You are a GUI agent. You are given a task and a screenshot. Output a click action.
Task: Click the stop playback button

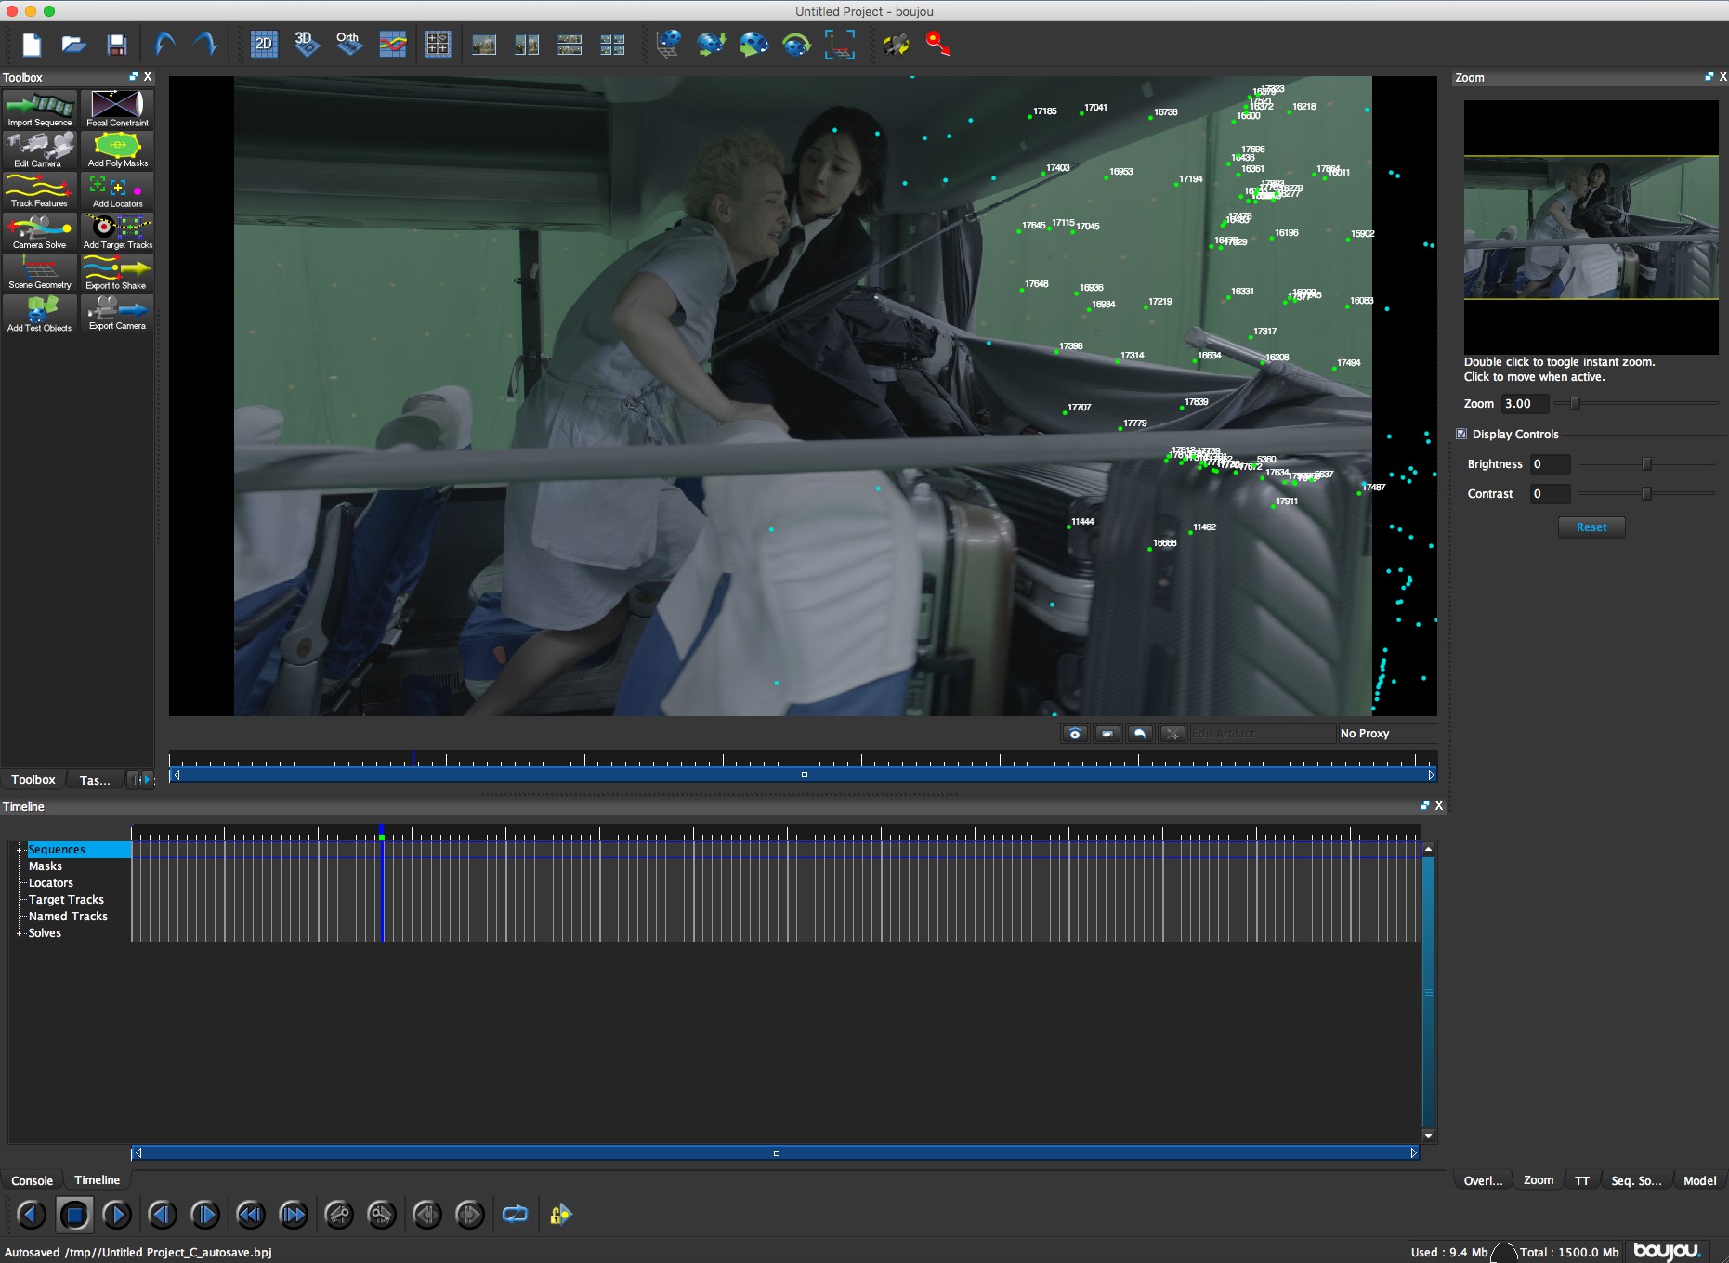coord(75,1214)
